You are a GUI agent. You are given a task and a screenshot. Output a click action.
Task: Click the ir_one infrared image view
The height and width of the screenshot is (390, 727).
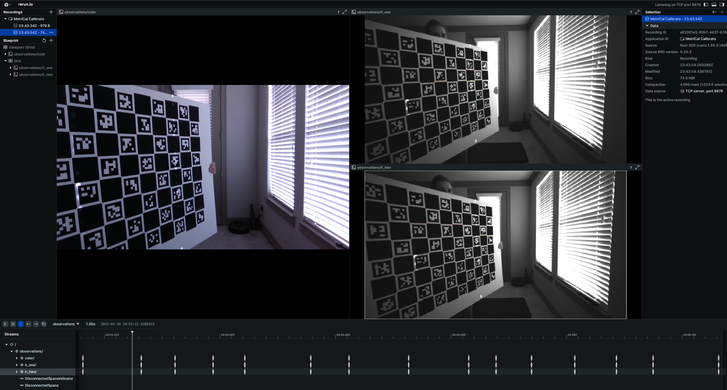click(x=495, y=89)
